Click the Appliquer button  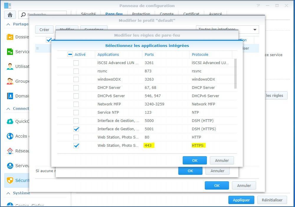coord(241,200)
